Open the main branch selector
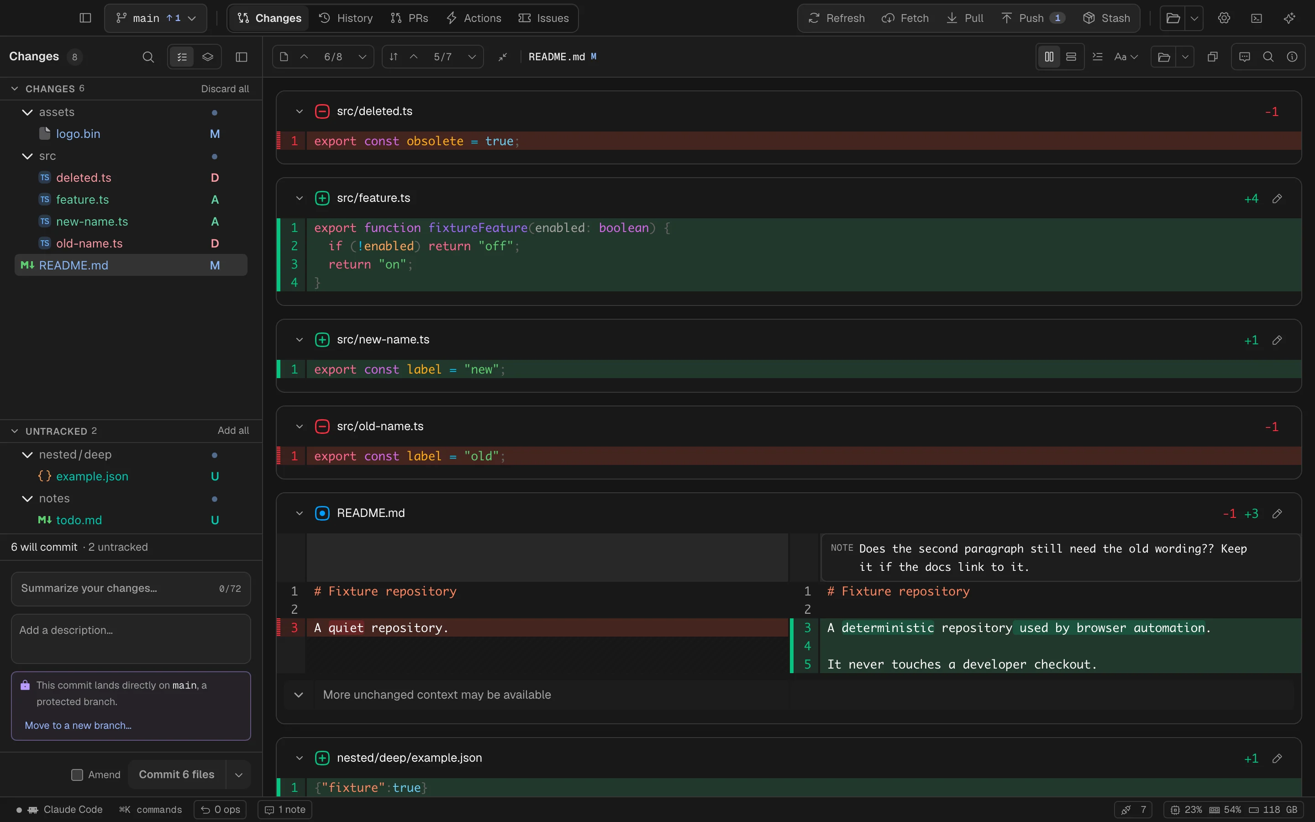The width and height of the screenshot is (1315, 822). point(155,18)
